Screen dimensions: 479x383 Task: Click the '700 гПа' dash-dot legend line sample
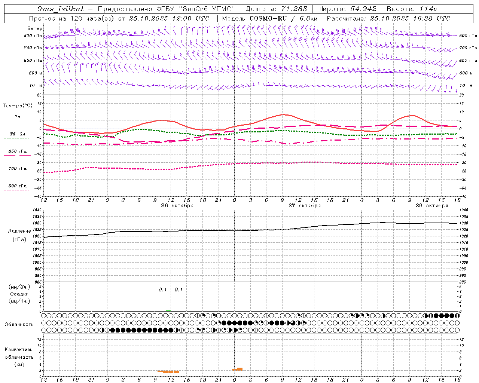tap(16, 173)
